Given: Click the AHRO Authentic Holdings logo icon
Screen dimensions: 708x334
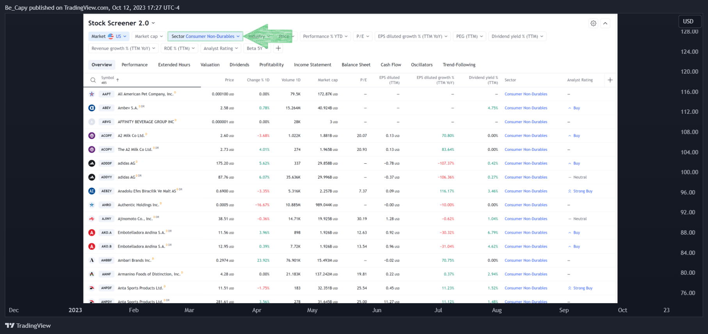Looking at the screenshot, I should pos(92,205).
